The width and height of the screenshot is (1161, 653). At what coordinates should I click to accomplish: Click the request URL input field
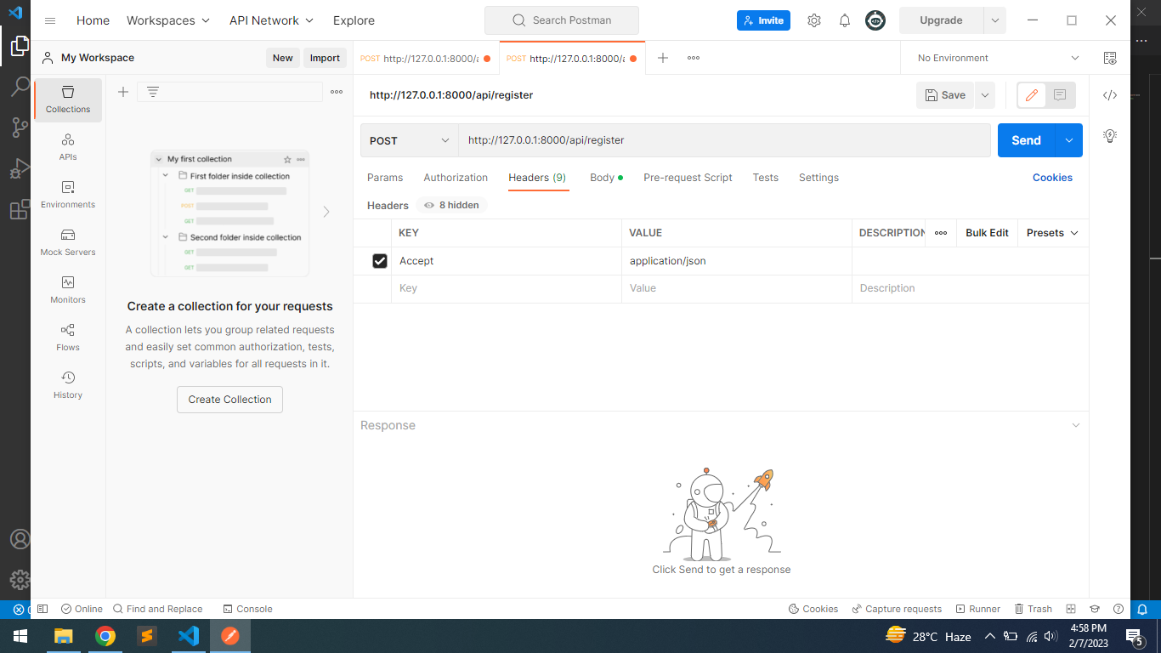(x=724, y=140)
